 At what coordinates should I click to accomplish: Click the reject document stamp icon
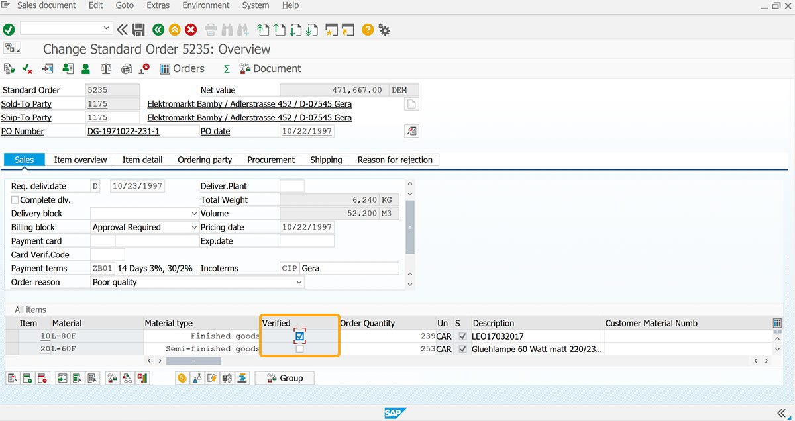(x=144, y=68)
